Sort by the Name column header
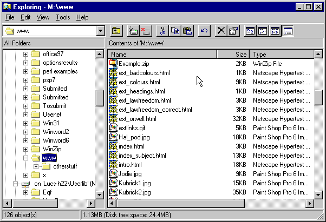 pos(162,55)
